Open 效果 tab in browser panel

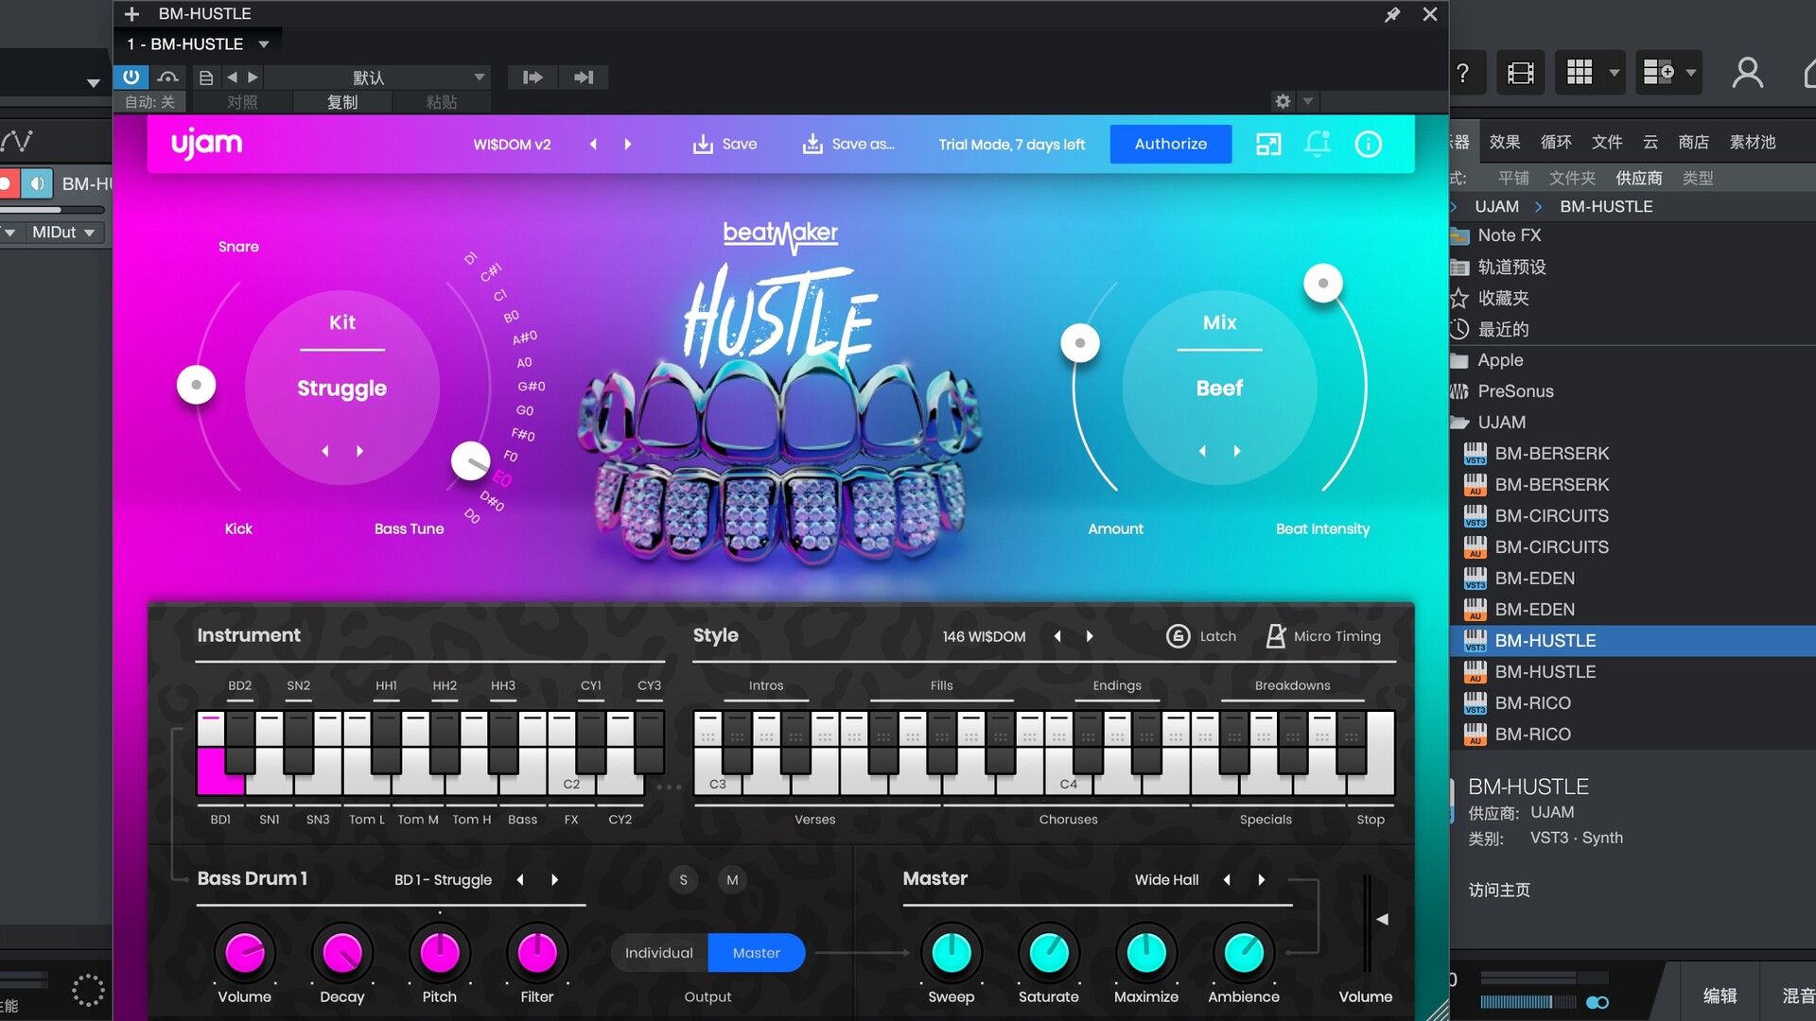click(1505, 142)
